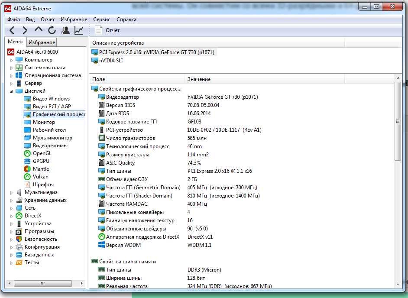Click the sidebar scrollbar left arrow

click(x=10, y=283)
